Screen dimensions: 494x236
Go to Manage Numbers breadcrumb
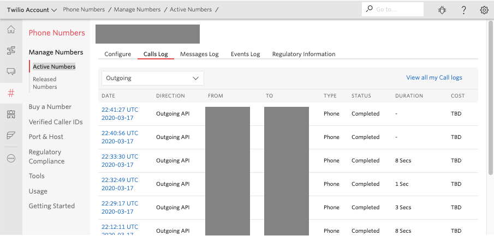(x=137, y=9)
